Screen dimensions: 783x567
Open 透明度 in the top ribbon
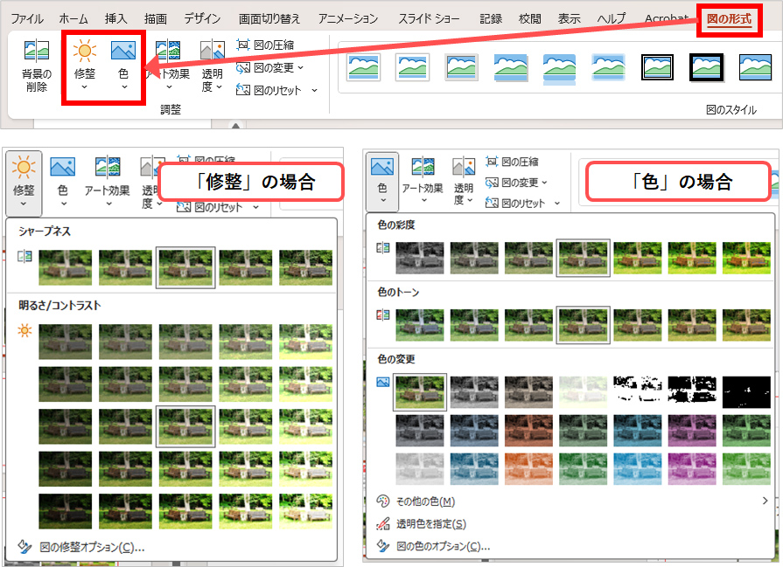213,66
